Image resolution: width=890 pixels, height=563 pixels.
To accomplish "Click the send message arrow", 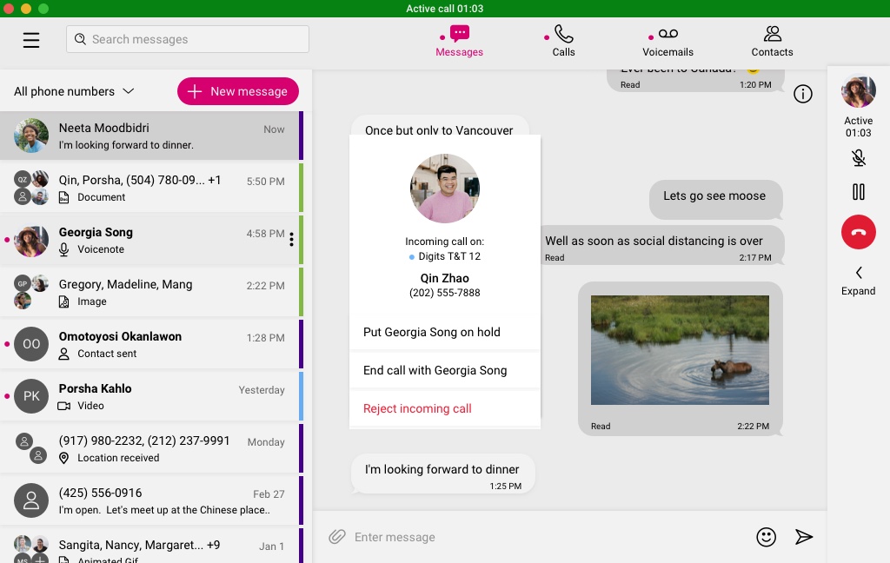I will (x=804, y=537).
